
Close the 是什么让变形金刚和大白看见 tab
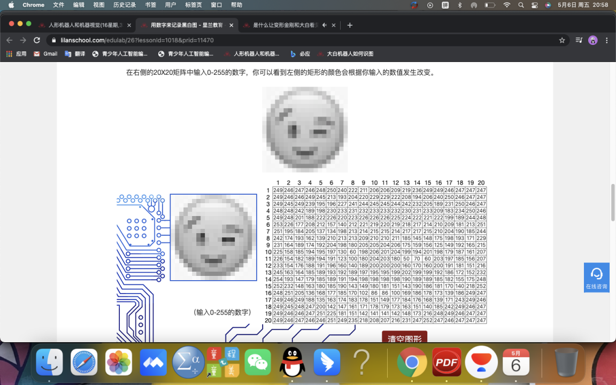tap(334, 25)
